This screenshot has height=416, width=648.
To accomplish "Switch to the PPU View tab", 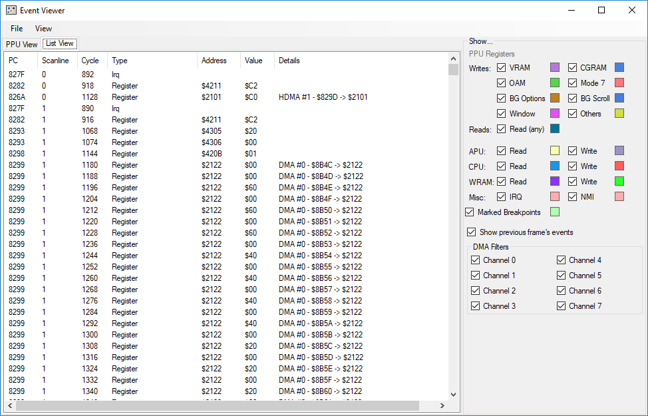I will 21,44.
